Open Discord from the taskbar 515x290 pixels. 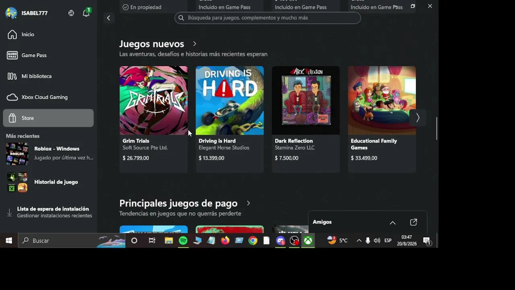(280, 240)
